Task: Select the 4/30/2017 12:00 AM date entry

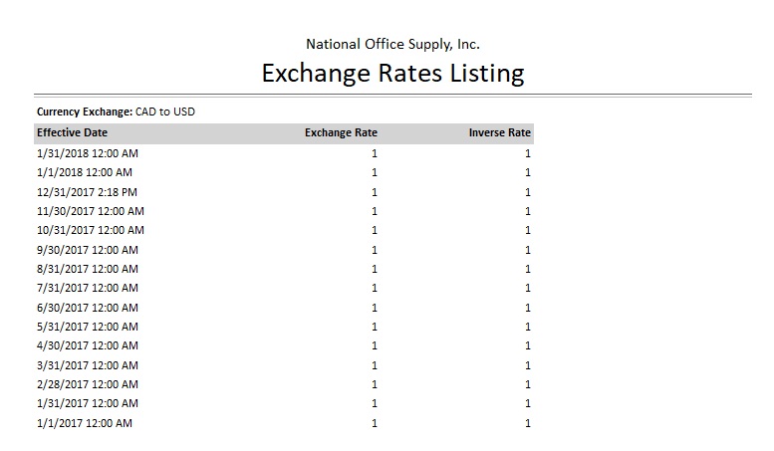Action: pos(87,345)
